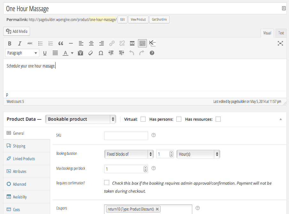Insert a special character with omega icon
This screenshot has width=289, height=214.
pyautogui.click(x=101, y=53)
